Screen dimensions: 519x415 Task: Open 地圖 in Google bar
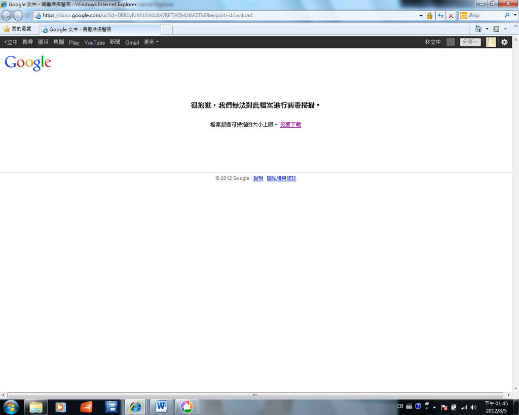59,42
